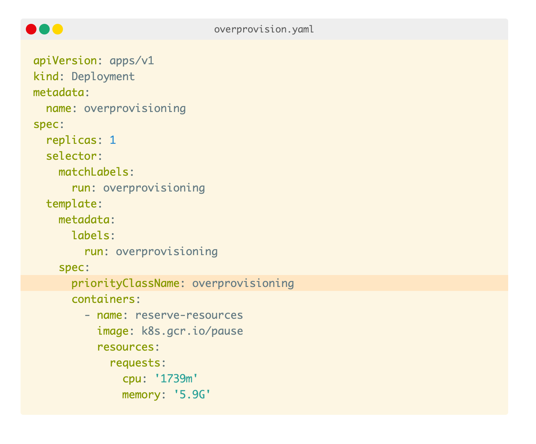Select the replicas value 1
The image size is (536, 444).
pyautogui.click(x=113, y=140)
